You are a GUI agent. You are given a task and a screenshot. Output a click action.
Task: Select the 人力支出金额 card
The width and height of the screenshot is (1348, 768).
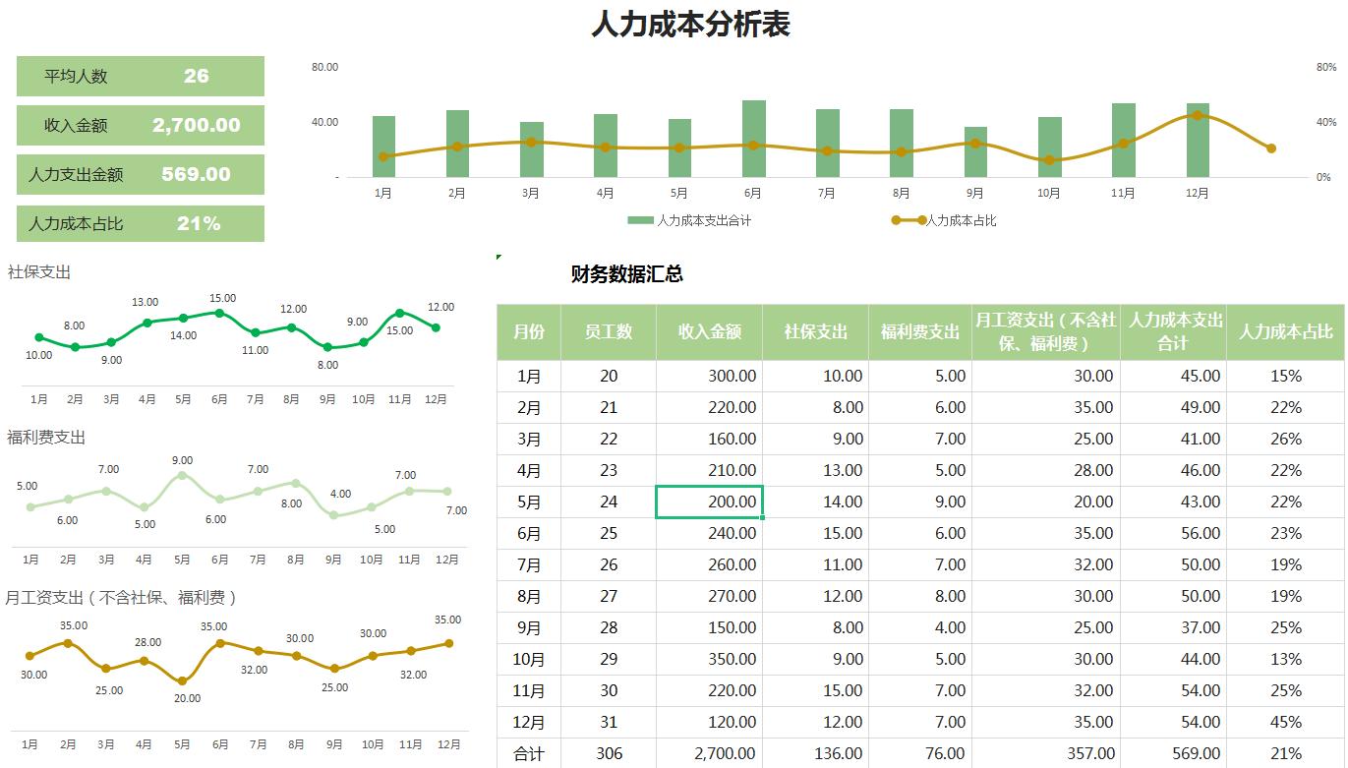click(139, 174)
